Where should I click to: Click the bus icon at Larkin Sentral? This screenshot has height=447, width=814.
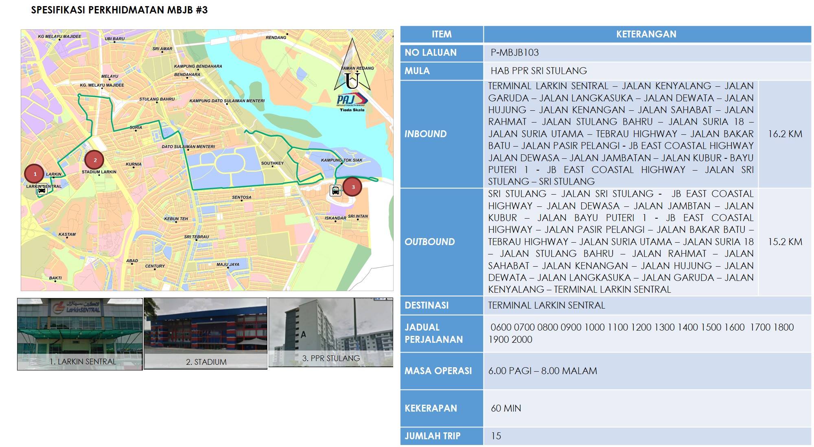point(42,190)
